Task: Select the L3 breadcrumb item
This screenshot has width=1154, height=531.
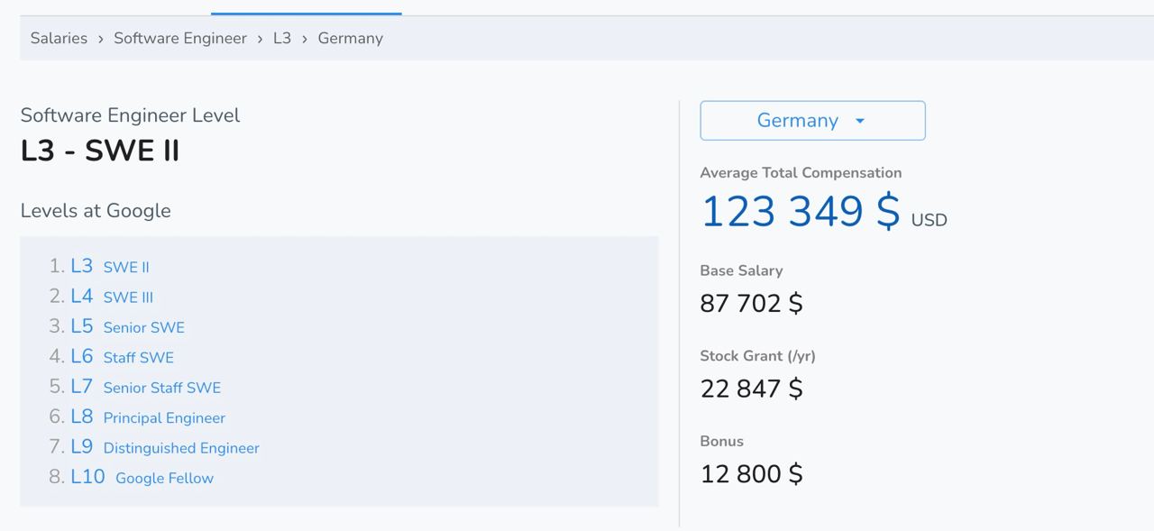Action: [x=282, y=38]
